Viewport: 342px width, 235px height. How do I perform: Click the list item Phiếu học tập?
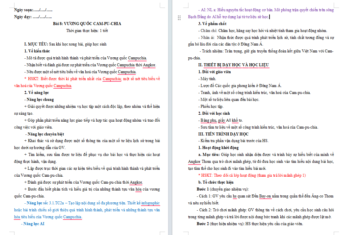pos(211,106)
